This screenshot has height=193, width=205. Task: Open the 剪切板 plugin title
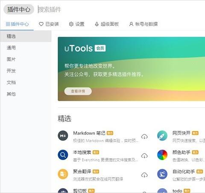(80, 191)
